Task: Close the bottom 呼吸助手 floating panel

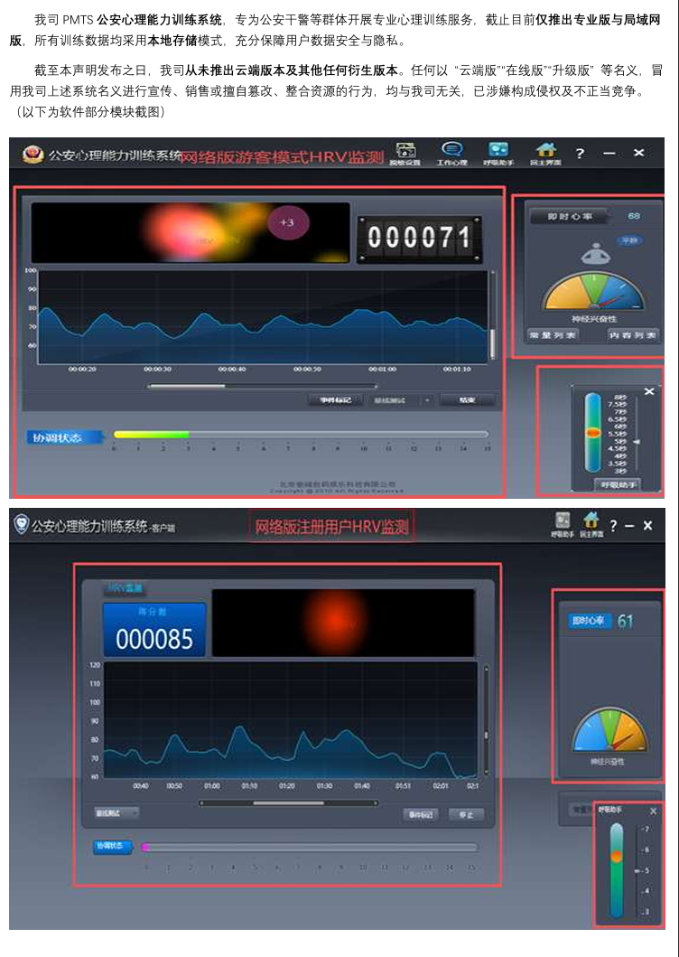Action: point(653,812)
